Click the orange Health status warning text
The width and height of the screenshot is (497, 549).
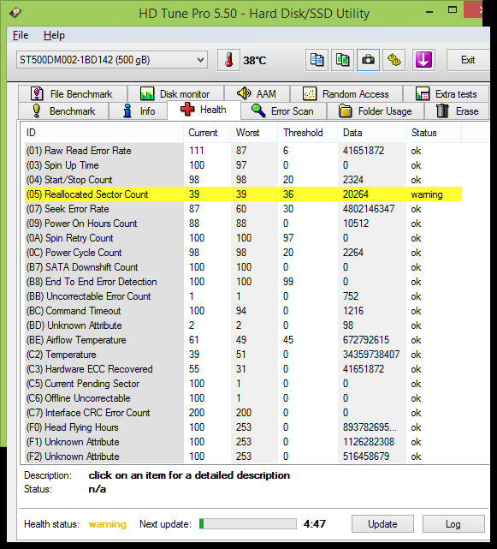pos(108,524)
